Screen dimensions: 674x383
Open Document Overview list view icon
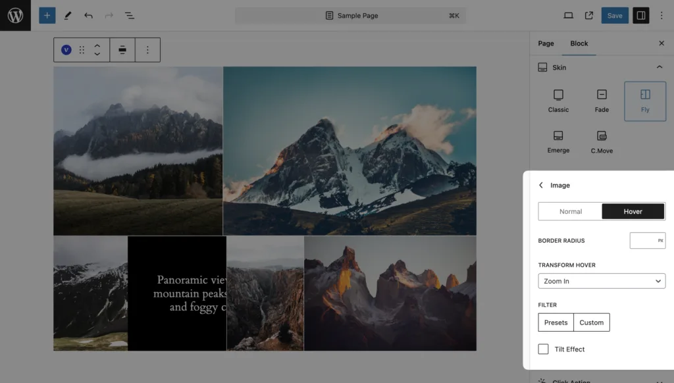point(130,15)
